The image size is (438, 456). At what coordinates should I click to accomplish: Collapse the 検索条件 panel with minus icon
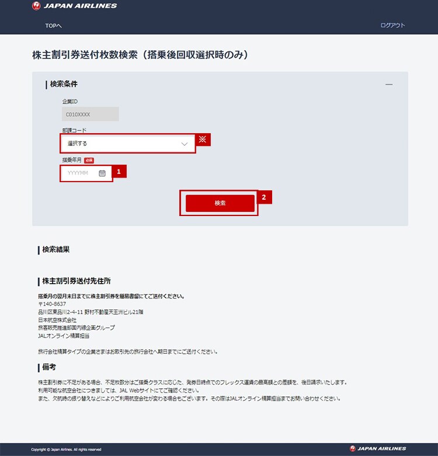[x=389, y=85]
